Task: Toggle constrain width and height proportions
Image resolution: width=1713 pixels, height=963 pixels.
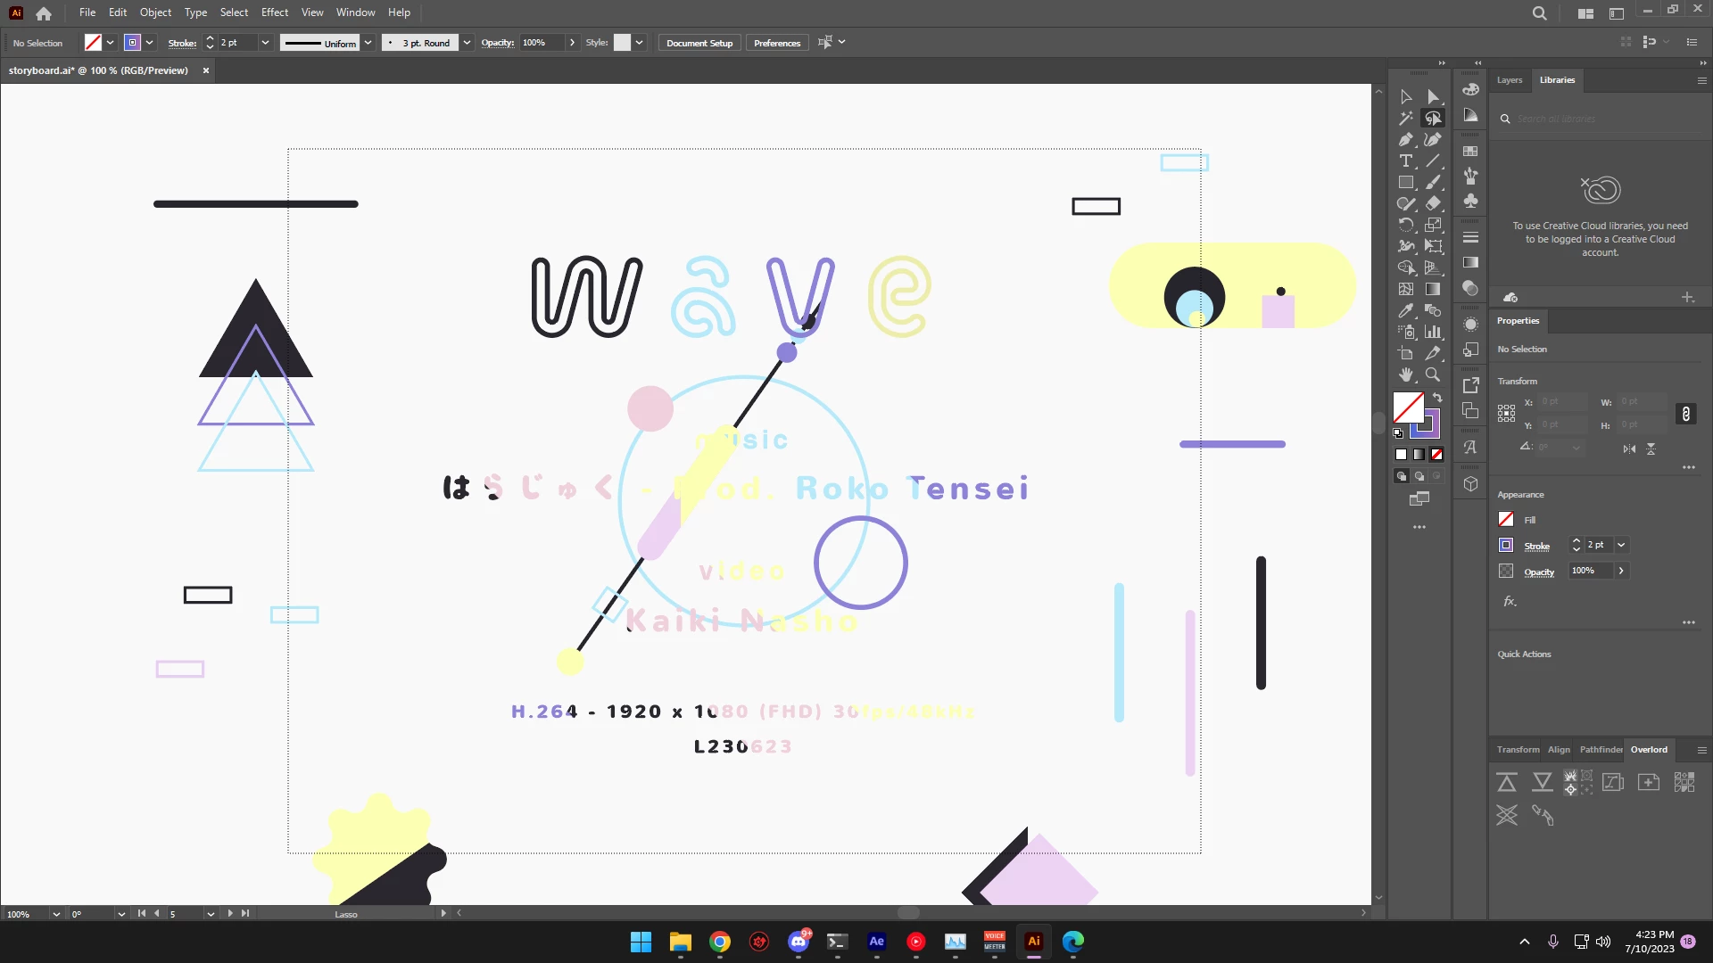Action: tap(1685, 414)
